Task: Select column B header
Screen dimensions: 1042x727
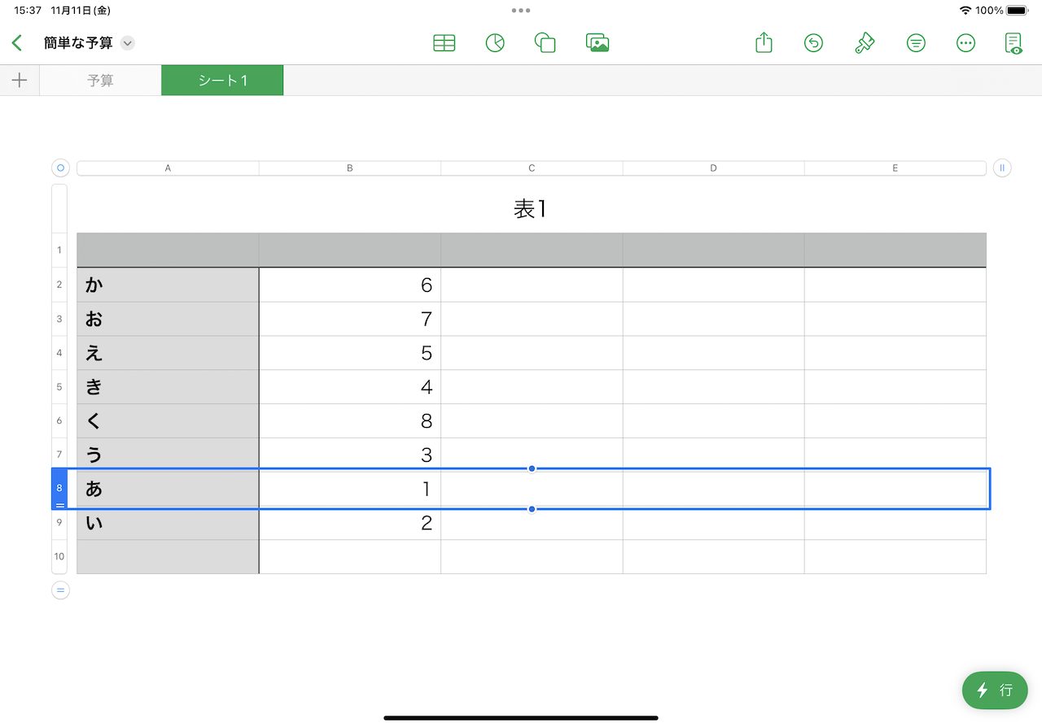Action: [x=350, y=168]
